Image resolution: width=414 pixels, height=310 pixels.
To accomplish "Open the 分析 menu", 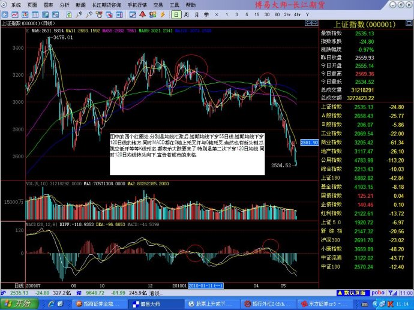I will (x=64, y=5).
